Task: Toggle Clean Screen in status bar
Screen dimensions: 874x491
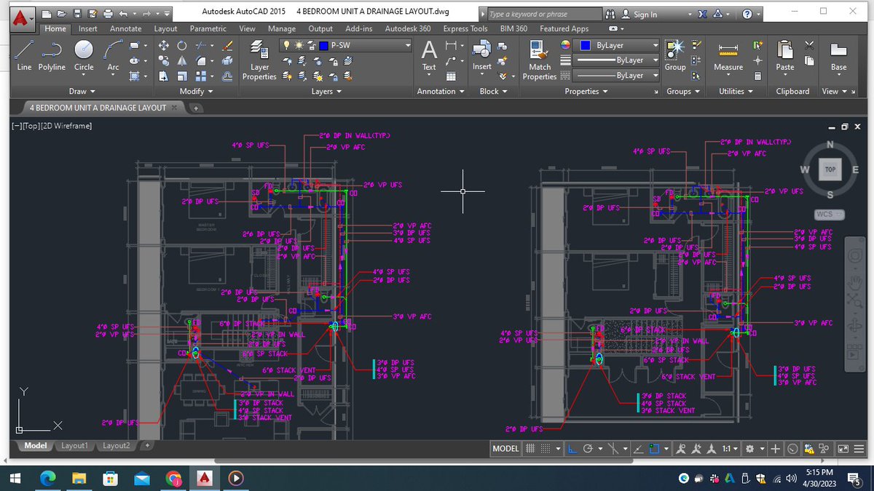Action: 843,449
